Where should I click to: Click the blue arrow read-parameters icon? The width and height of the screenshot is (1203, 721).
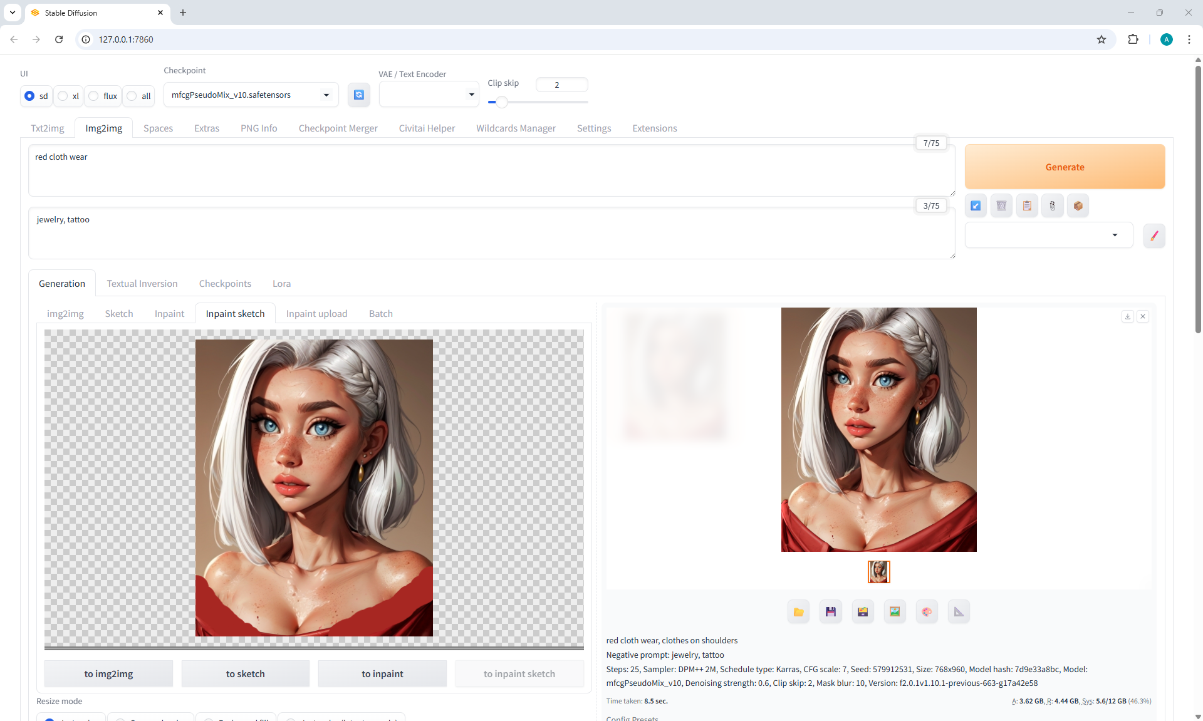(976, 205)
